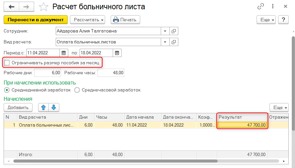Open calendar for period end date
Screen dimensions: 295x168
coord(117,53)
